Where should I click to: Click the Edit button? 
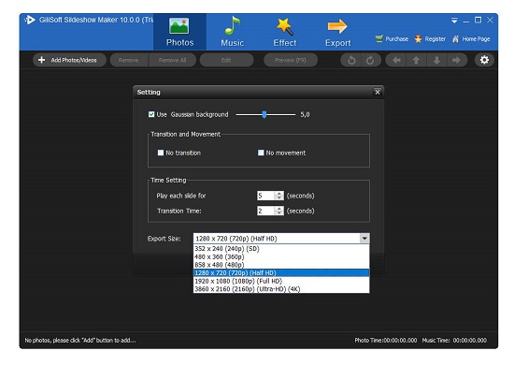pyautogui.click(x=226, y=60)
